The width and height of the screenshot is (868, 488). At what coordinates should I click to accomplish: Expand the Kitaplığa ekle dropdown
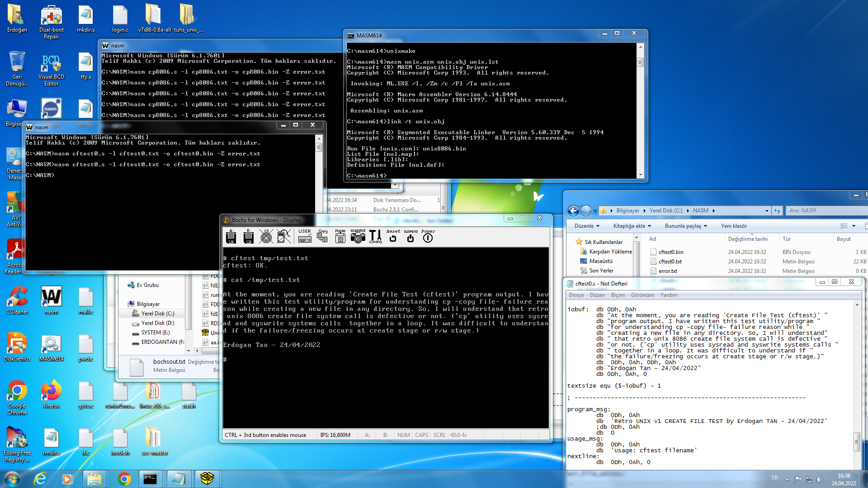tap(632, 226)
